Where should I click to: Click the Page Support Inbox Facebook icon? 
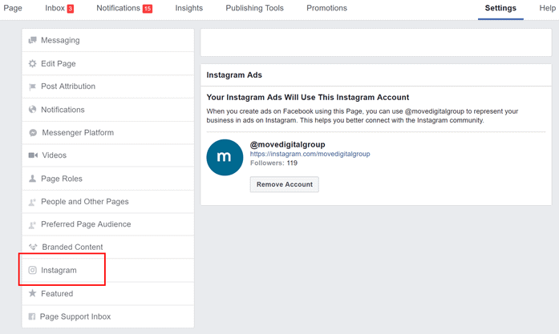[x=32, y=316]
